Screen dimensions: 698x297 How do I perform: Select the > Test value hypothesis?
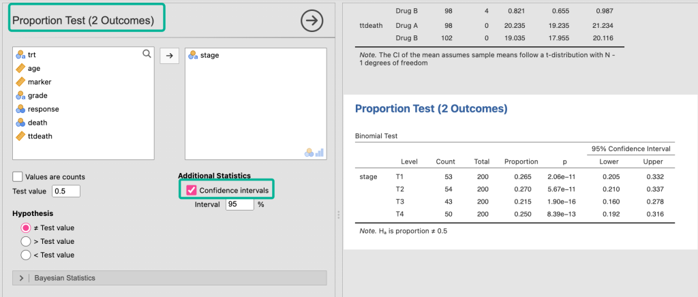26,241
